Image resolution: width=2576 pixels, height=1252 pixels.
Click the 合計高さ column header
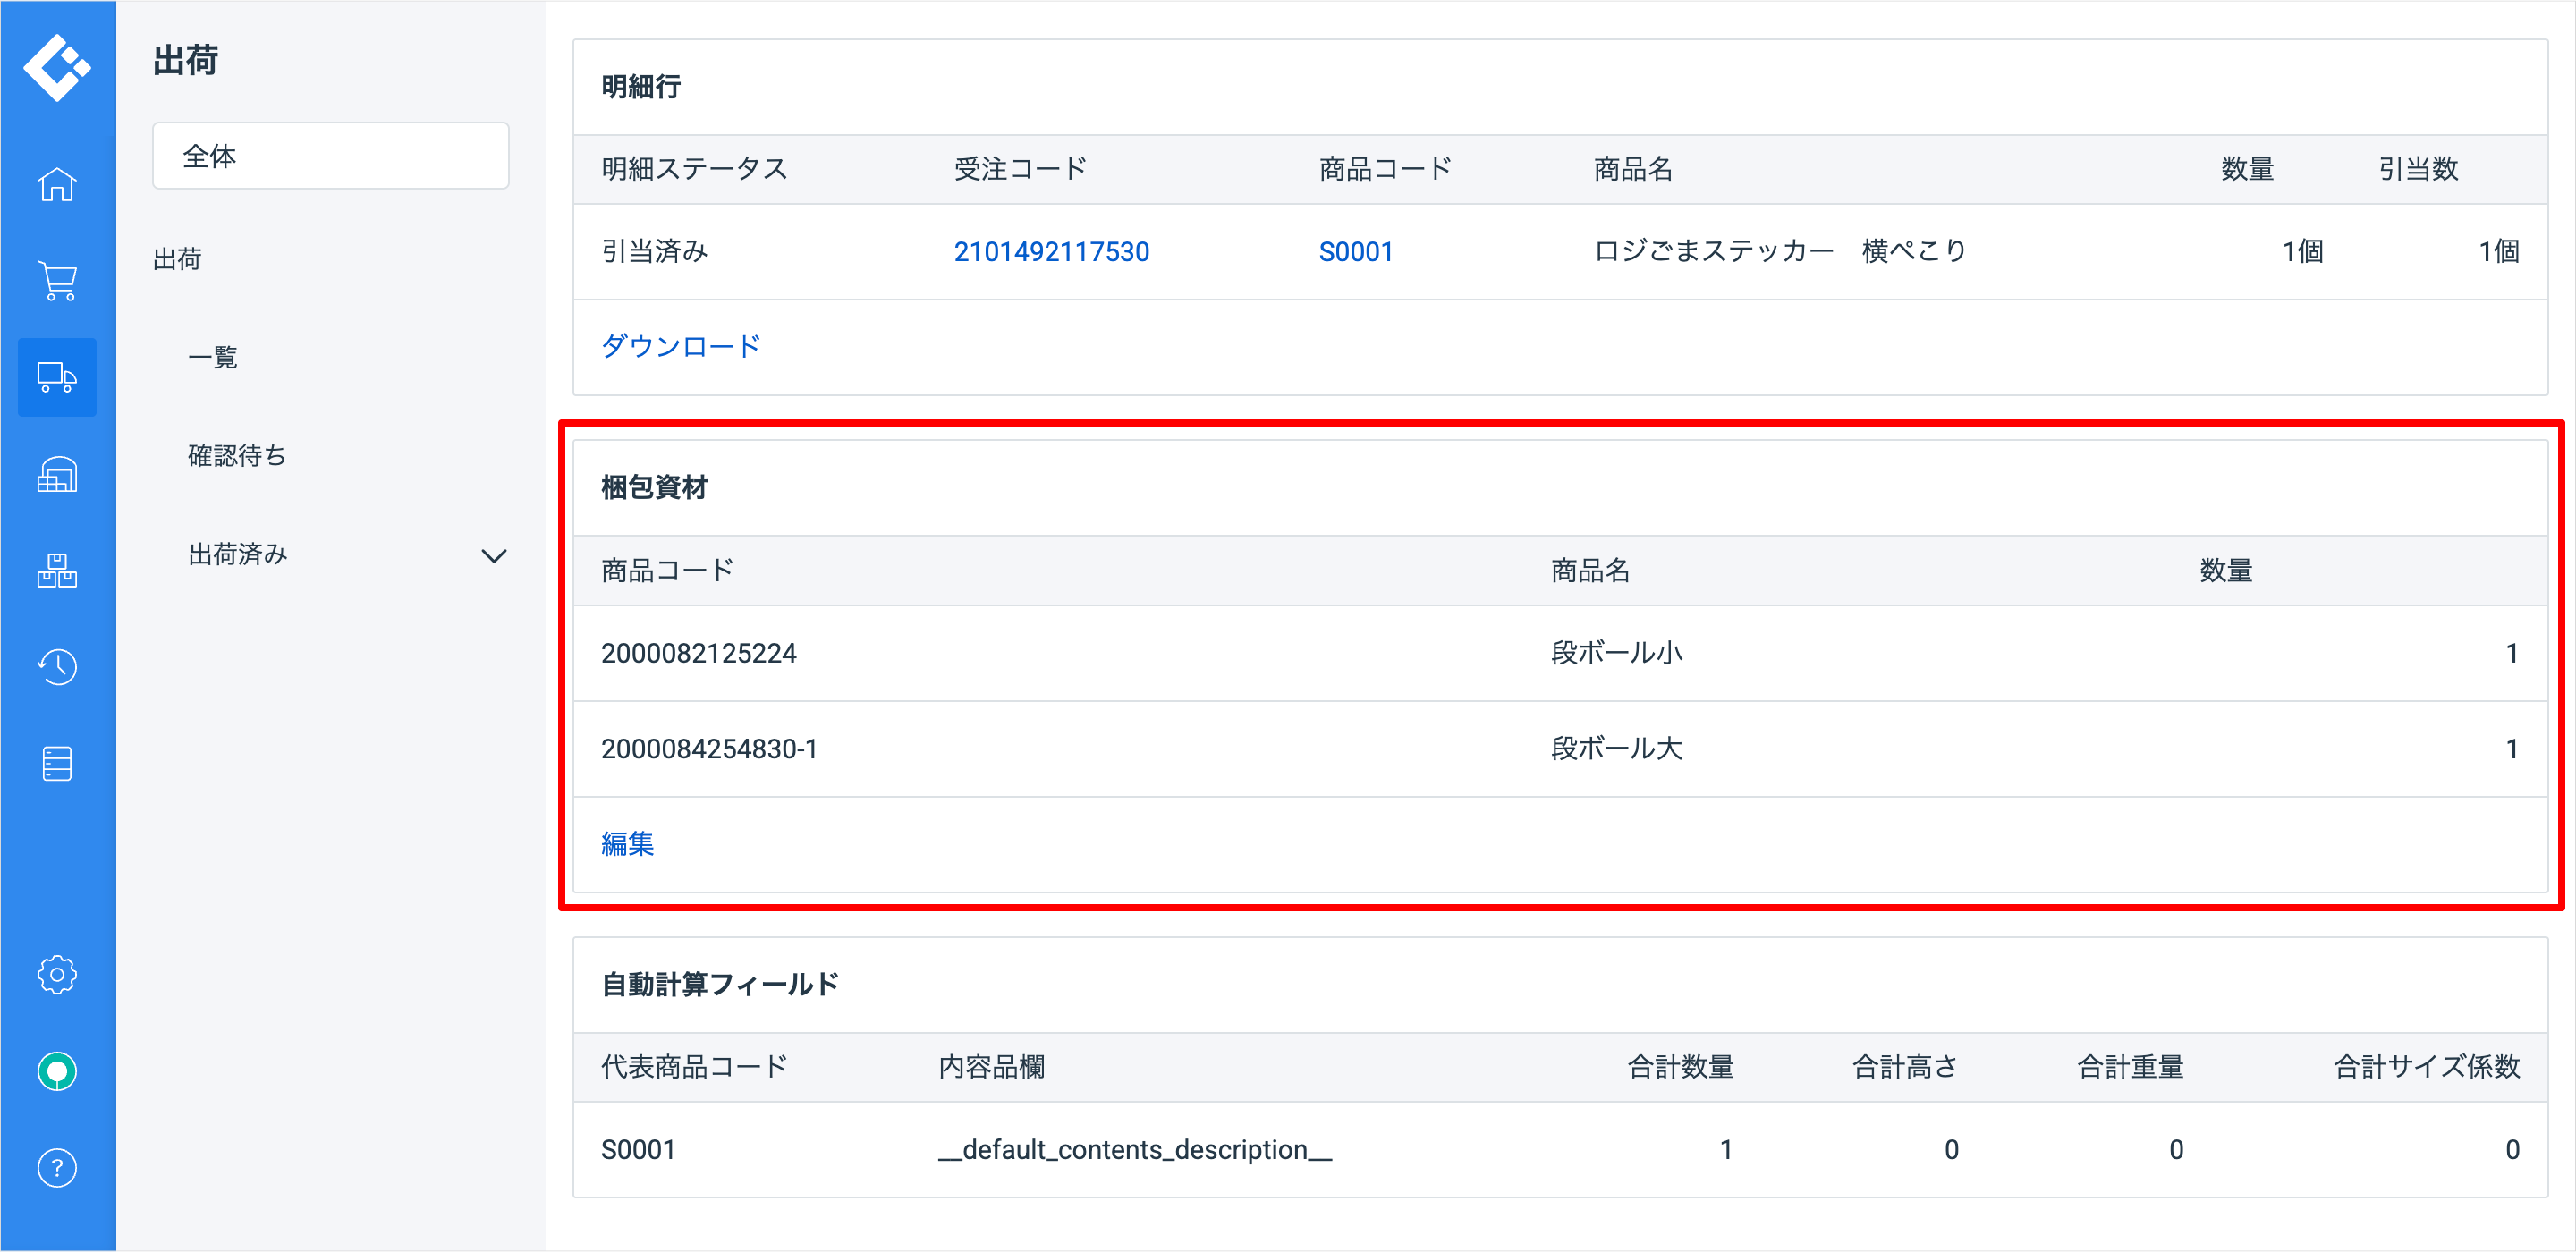tap(1905, 1066)
